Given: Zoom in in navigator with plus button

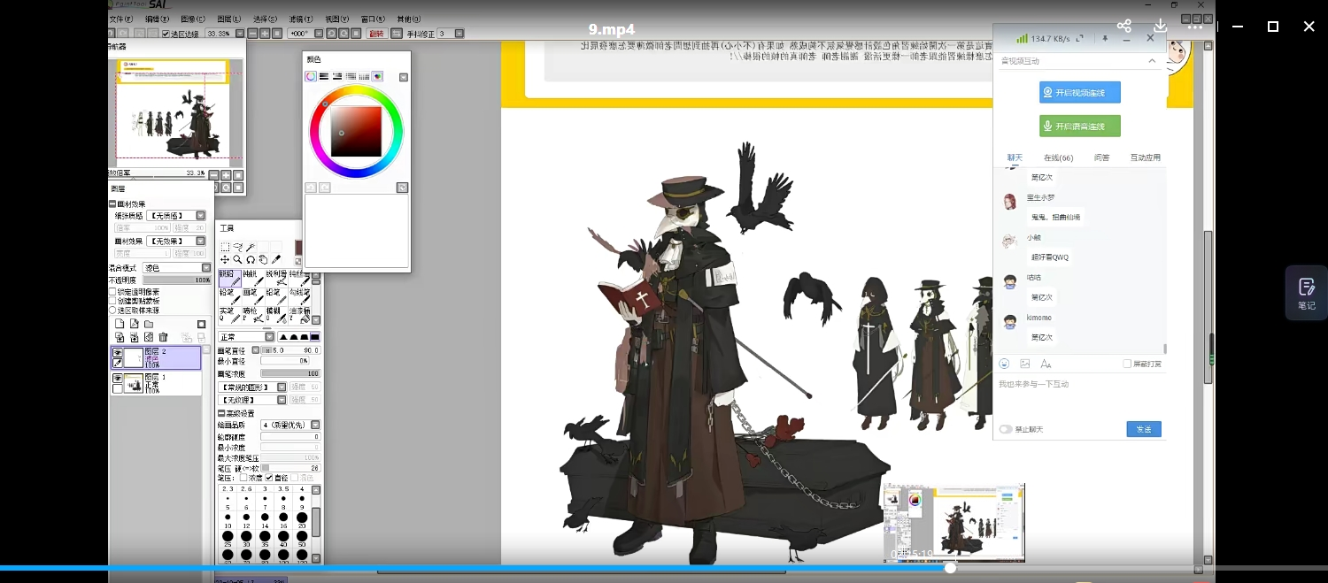Looking at the screenshot, I should [x=226, y=175].
